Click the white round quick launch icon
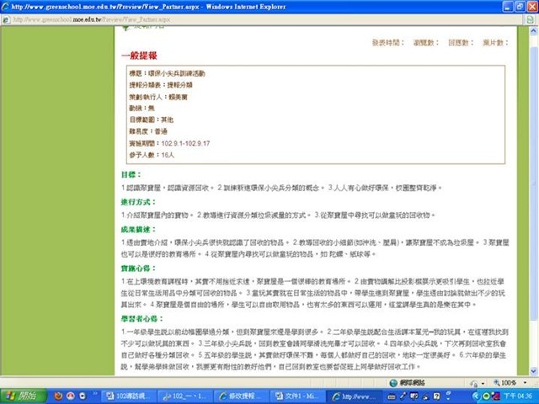 tap(83, 396)
